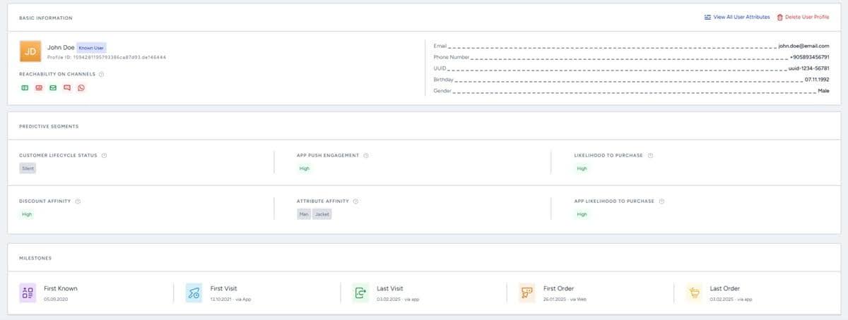The image size is (848, 320).
Task: Click the Last Visit milestone icon
Action: point(360,293)
